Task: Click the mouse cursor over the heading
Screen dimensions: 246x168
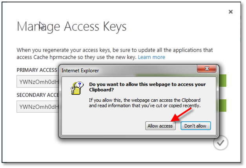Action: (42, 26)
